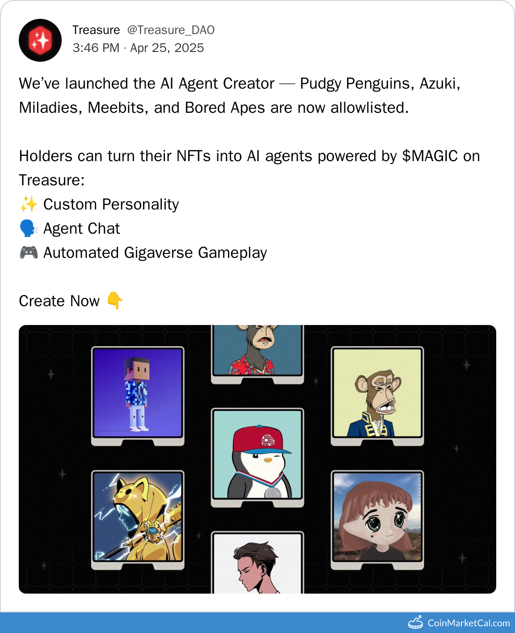Click the $MAGIC cashtag text

click(430, 156)
